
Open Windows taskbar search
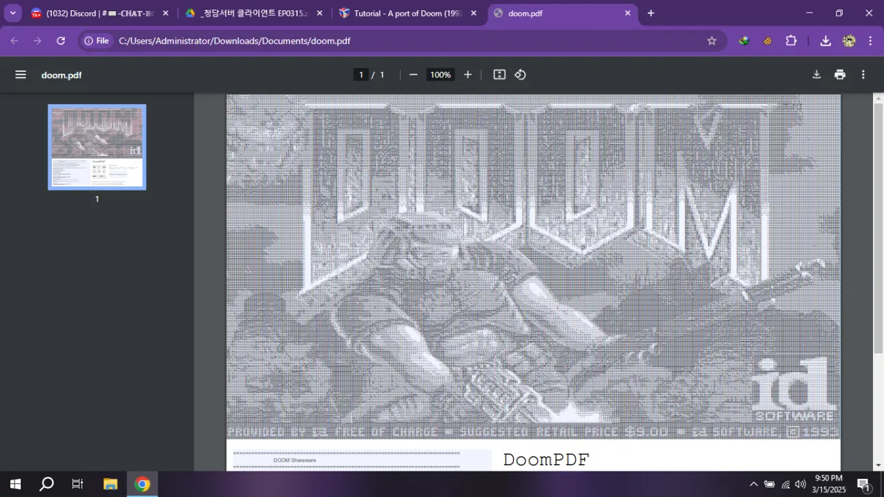[x=46, y=484]
